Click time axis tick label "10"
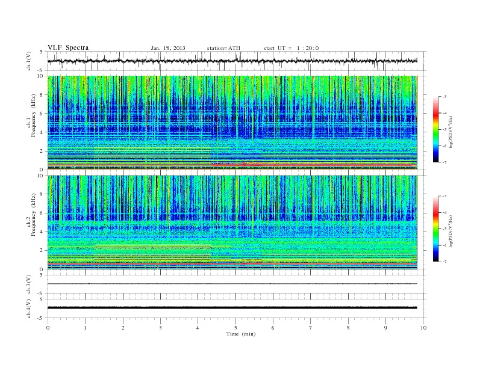This screenshot has width=477, height=368. click(x=423, y=328)
